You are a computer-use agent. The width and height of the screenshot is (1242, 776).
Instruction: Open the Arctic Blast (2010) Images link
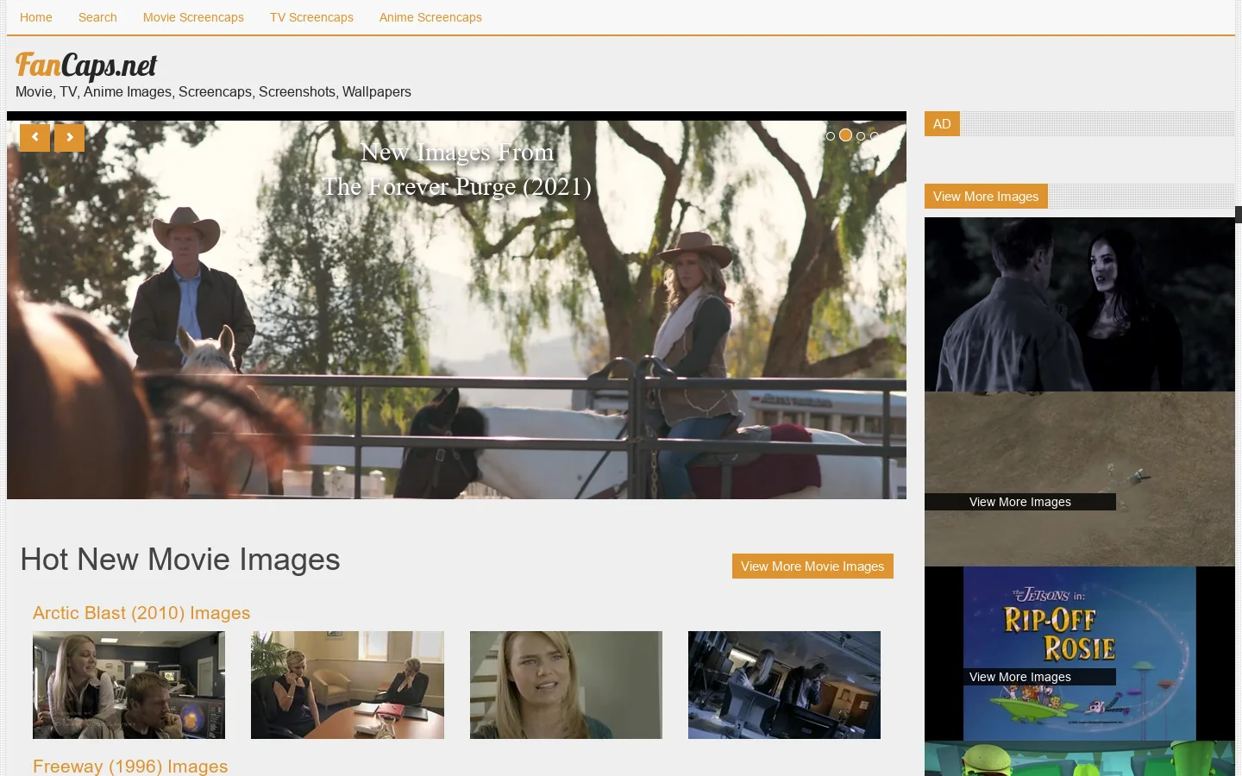pyautogui.click(x=141, y=613)
